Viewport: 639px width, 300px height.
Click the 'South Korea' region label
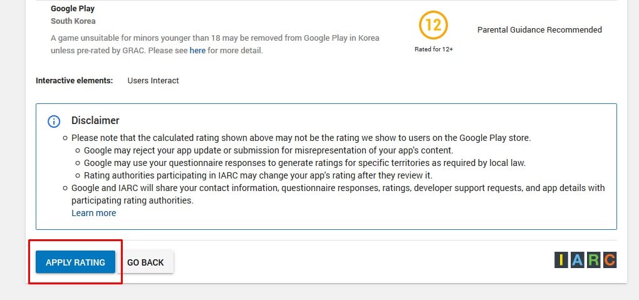click(73, 21)
